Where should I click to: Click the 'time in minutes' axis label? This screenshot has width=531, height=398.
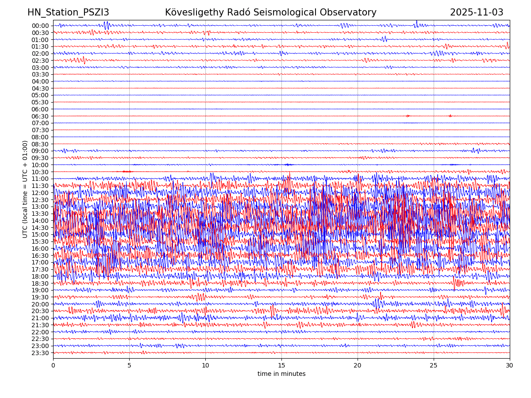[281, 374]
